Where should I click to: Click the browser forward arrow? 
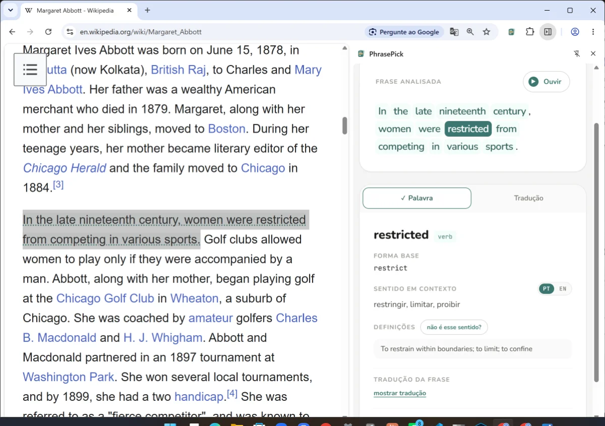click(x=30, y=32)
